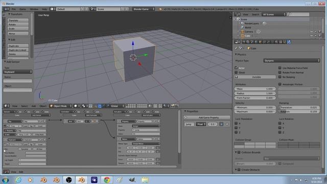327x184 pixels.
Task: Toggle Lock Rotation Y checkbox
Action: click(x=280, y=128)
